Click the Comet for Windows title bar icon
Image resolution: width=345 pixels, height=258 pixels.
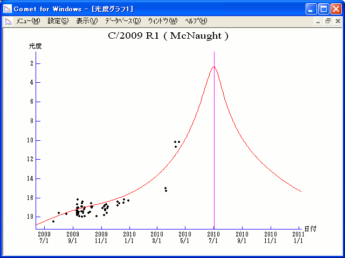click(x=8, y=9)
